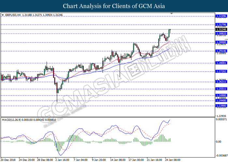Select the 1.32496 price level label
This screenshot has width=228, height=163.
point(221,16)
